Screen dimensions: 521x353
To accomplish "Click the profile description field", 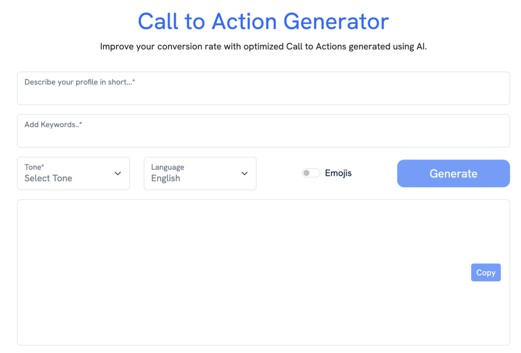I will tap(264, 88).
